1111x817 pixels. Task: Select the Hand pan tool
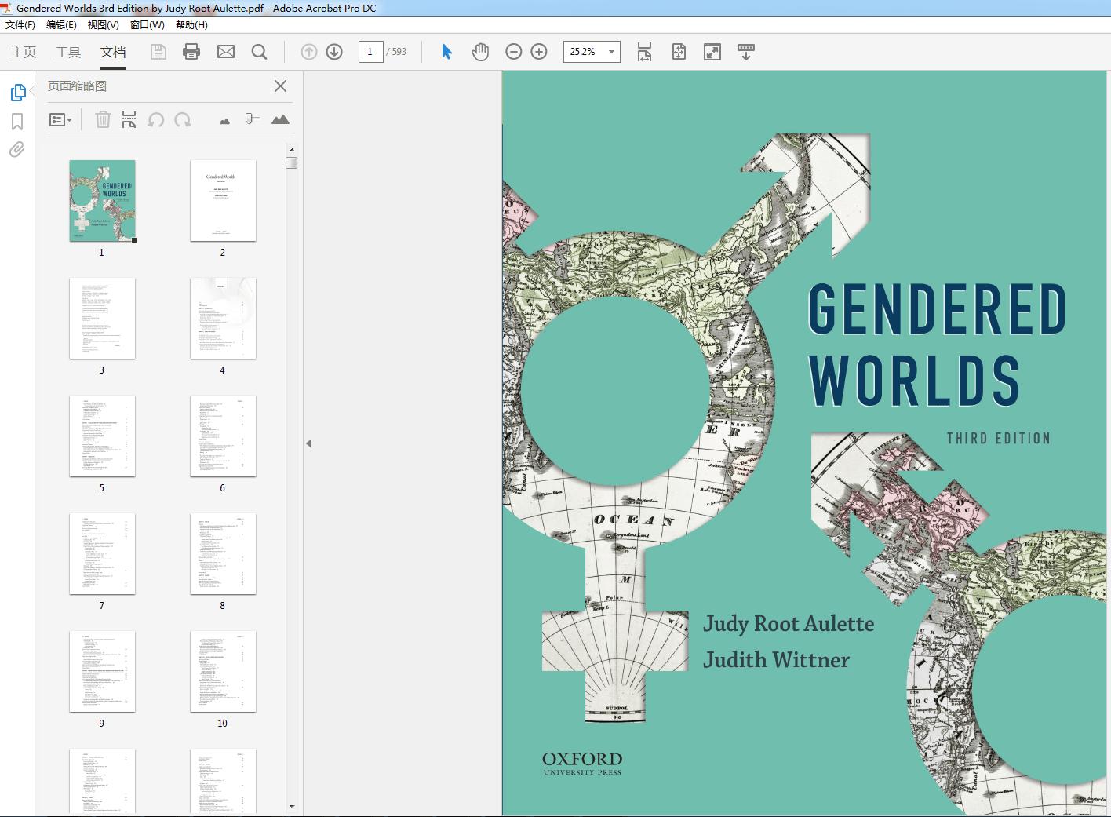(479, 52)
